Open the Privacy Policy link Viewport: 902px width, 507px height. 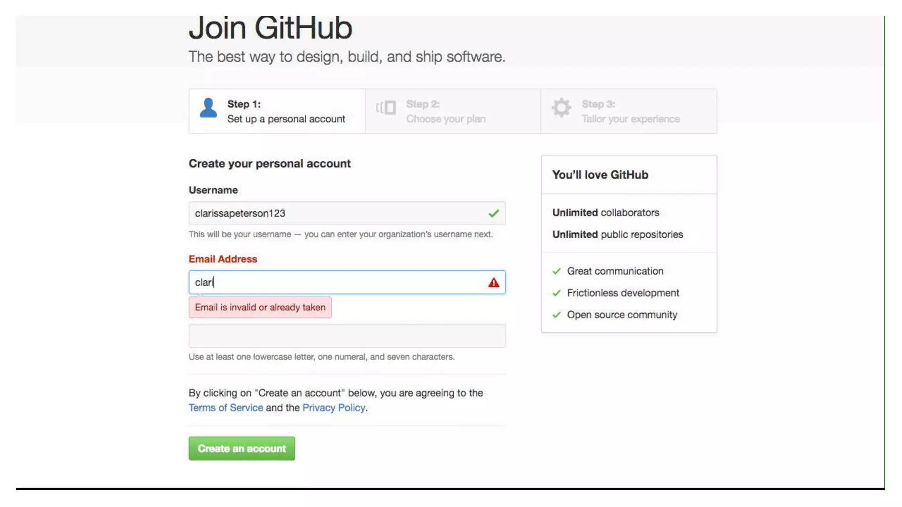(333, 408)
